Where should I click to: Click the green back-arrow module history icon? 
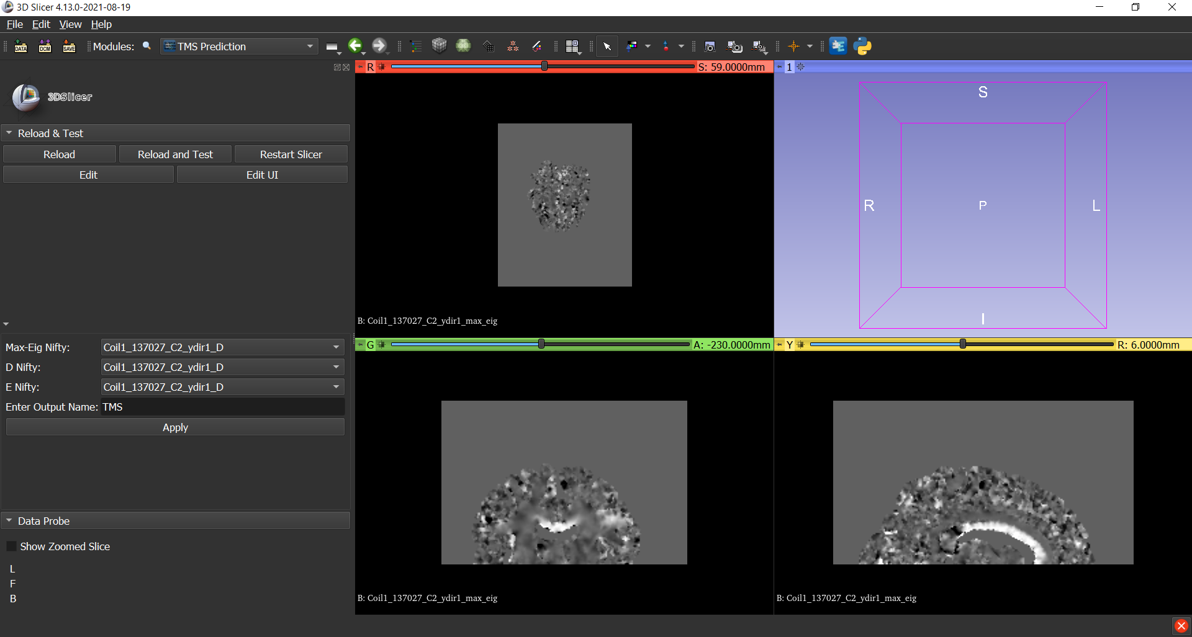(x=355, y=46)
